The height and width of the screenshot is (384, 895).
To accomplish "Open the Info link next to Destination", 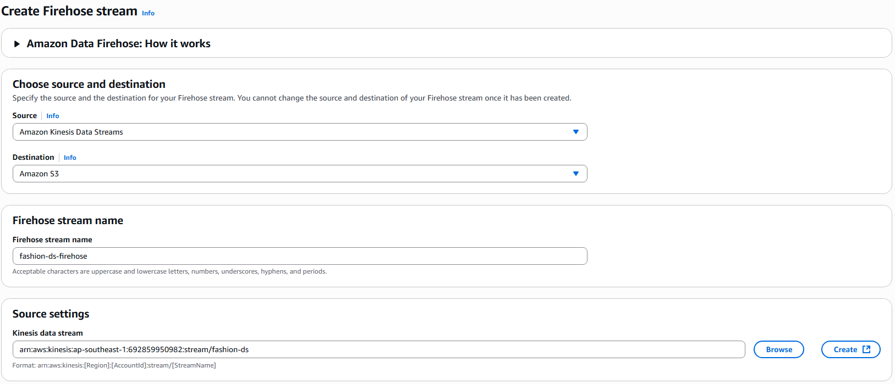I will pos(70,158).
